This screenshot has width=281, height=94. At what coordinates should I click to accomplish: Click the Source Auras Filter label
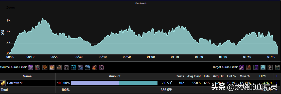(13, 67)
